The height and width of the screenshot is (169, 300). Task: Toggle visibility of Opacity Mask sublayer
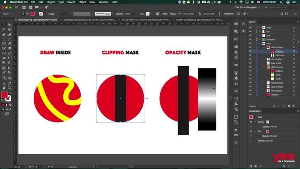pos(250,87)
